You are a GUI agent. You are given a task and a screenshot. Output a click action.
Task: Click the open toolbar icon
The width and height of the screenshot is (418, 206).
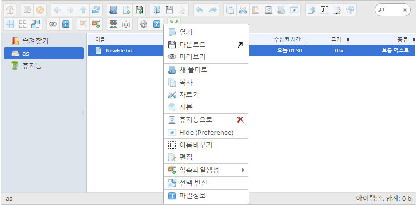(157, 10)
